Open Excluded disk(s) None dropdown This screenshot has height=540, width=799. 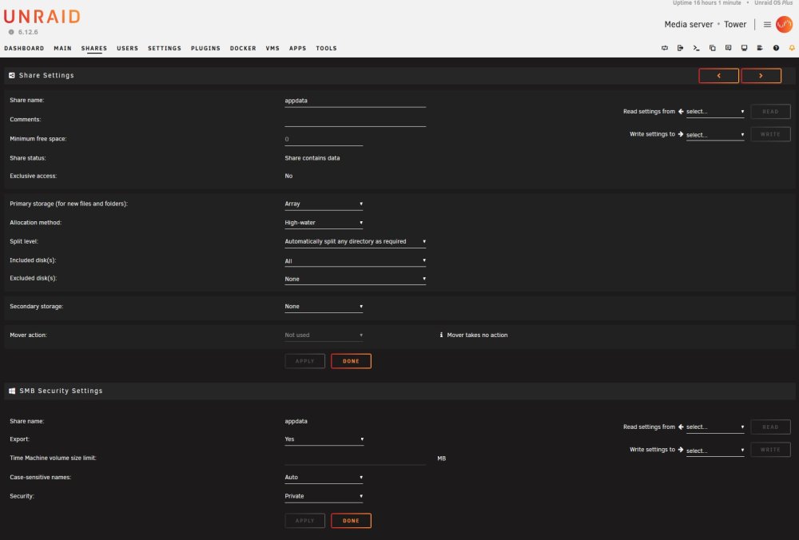pos(356,279)
